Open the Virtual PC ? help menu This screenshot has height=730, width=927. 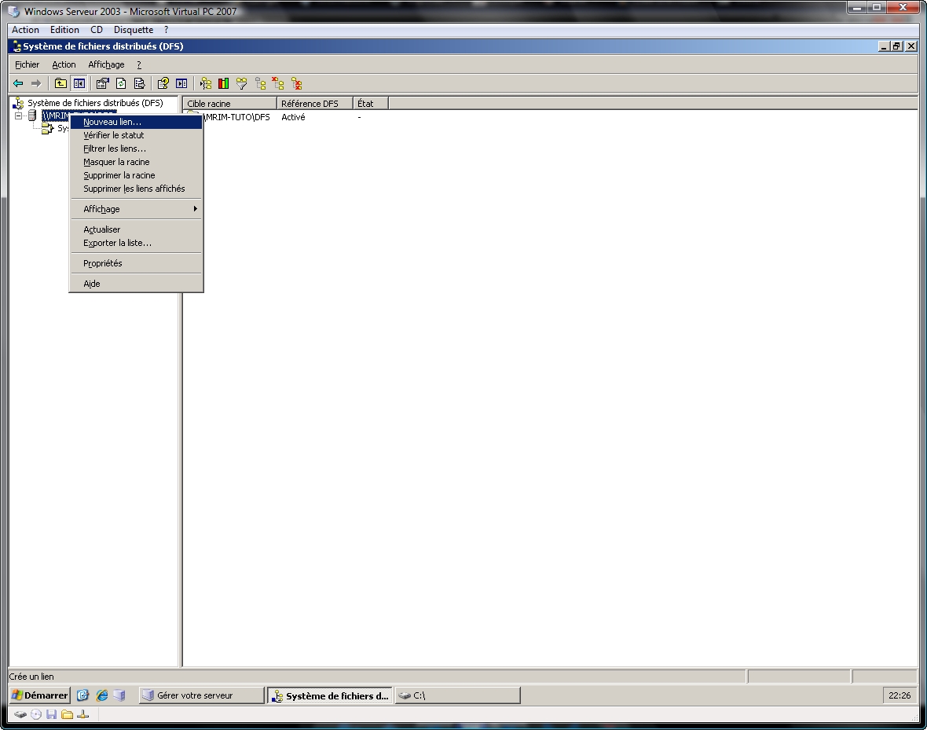166,30
